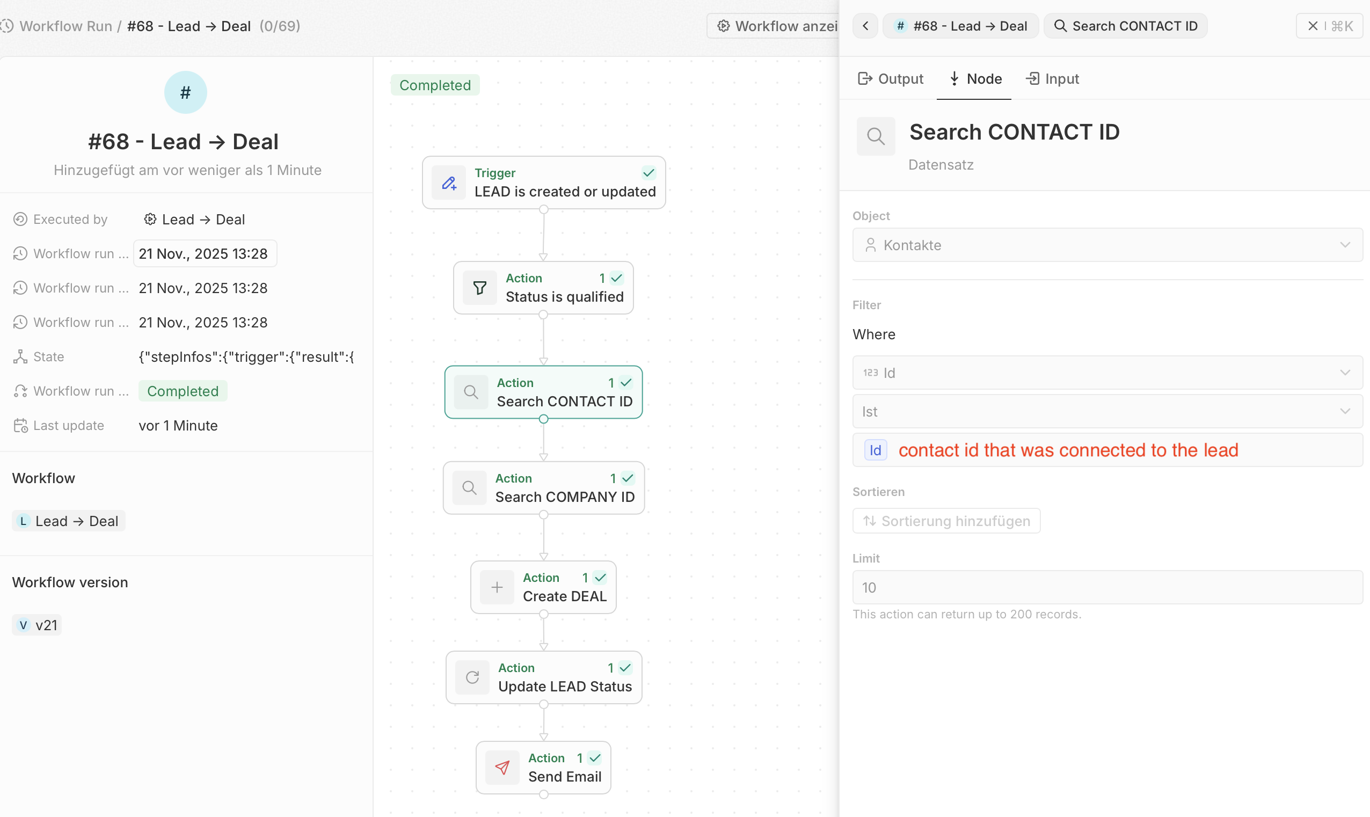Click the back arrow in the side panel header
Viewport: 1370px width, 817px height.
pos(865,26)
